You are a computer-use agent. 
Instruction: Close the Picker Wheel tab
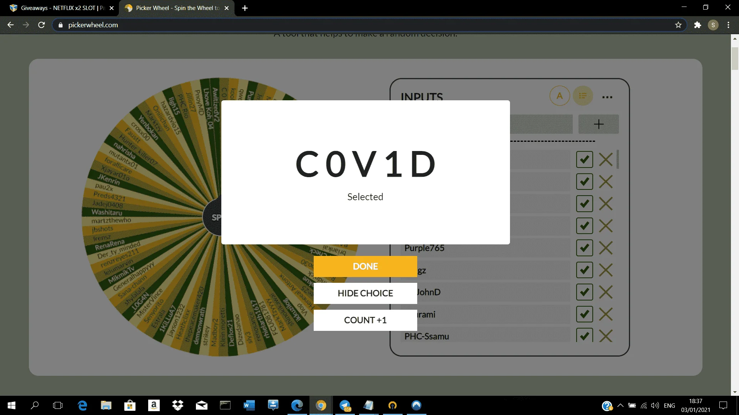tap(227, 8)
